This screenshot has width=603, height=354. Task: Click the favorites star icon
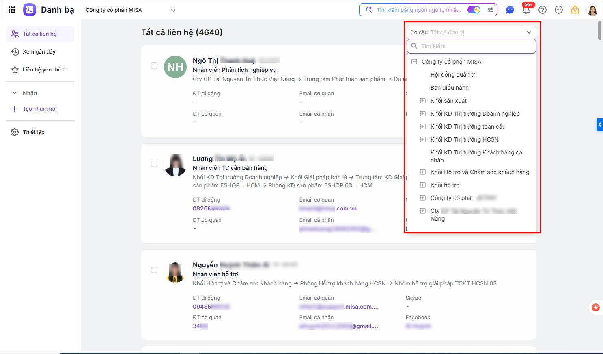[15, 70]
